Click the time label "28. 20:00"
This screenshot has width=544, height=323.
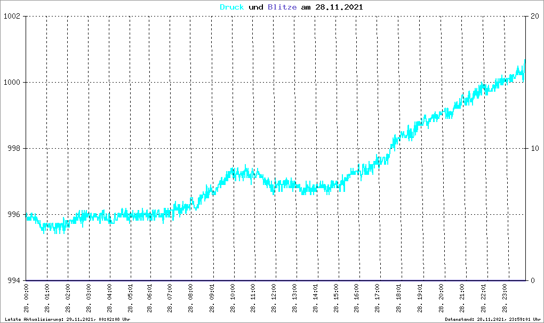(441, 298)
